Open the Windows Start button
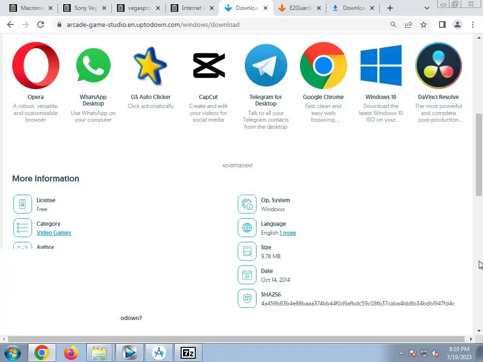 coord(13,353)
